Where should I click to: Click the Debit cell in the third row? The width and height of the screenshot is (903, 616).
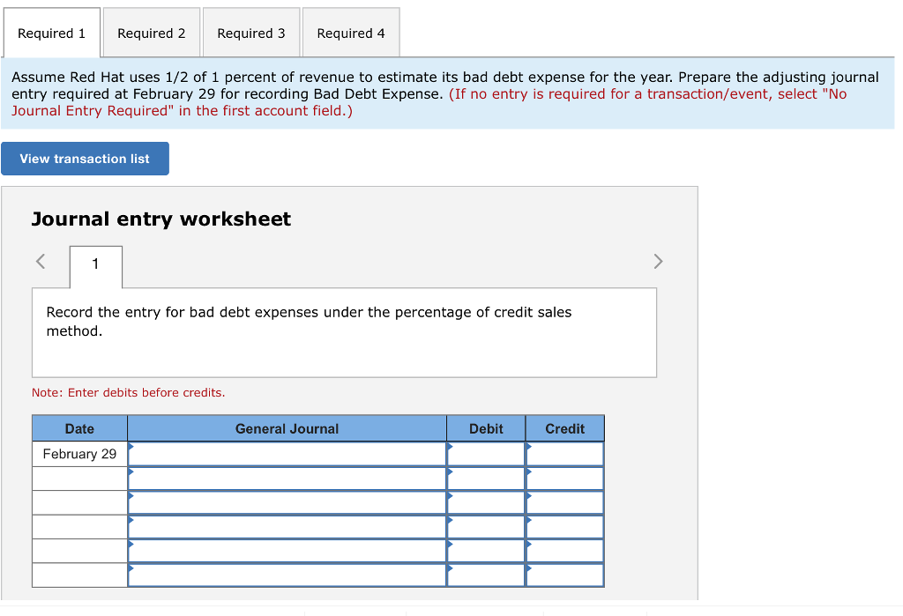[x=486, y=502]
